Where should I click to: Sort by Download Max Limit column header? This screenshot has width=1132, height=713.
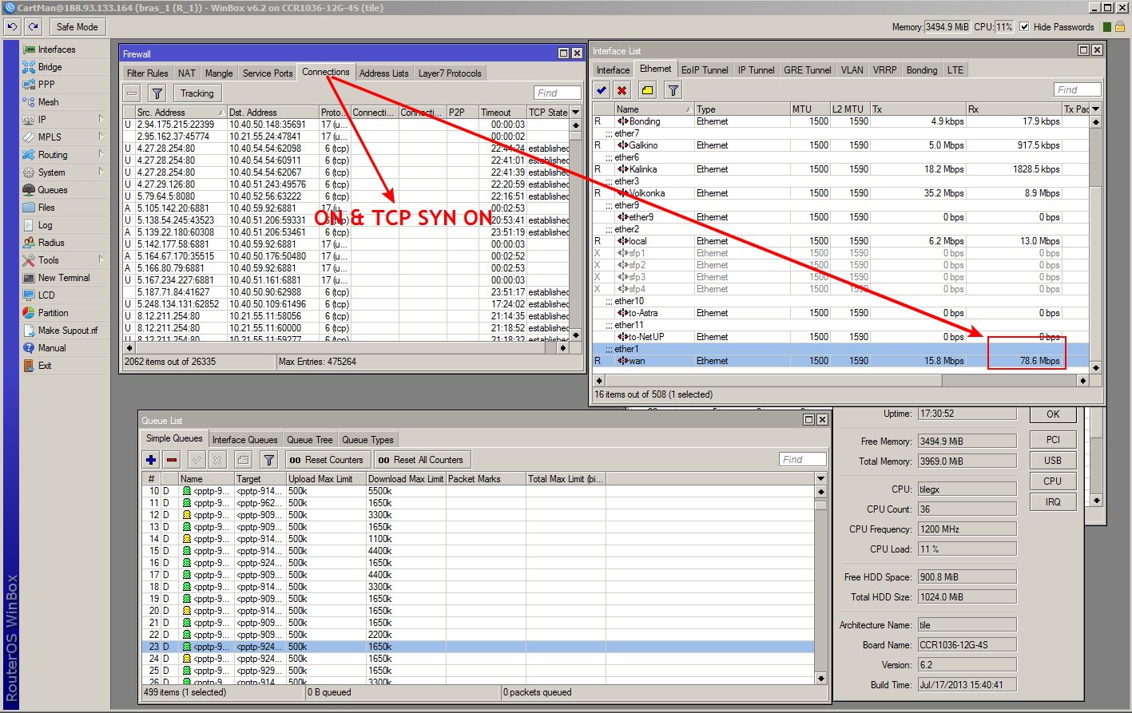point(405,479)
